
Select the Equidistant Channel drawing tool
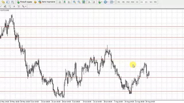click(5, 6)
